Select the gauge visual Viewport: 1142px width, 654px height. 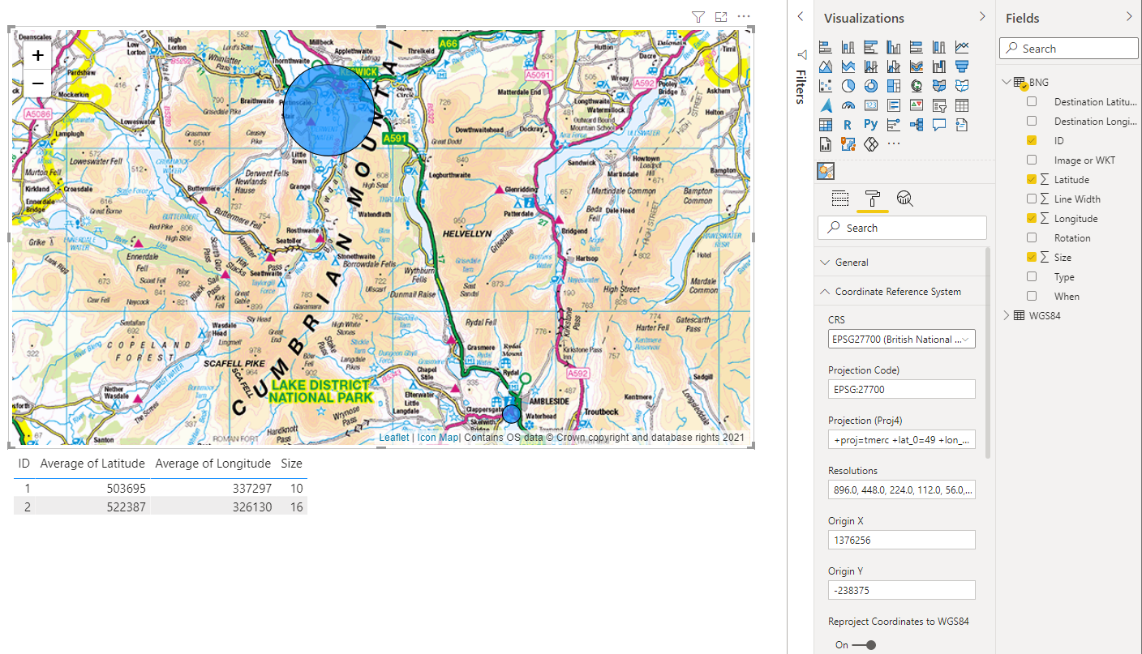click(848, 105)
